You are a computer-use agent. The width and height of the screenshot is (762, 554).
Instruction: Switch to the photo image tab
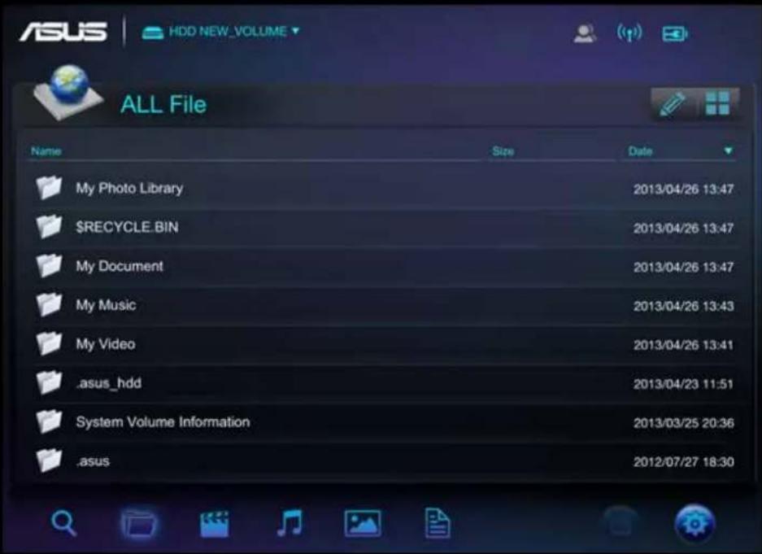point(363,523)
